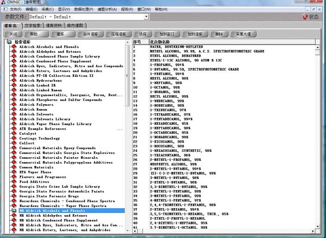Click the icon for HR Aldrich Aldehydes and Ketones
The width and height of the screenshot is (326, 238).
(14, 215)
